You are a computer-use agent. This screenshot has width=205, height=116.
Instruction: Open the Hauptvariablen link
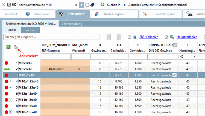pos(187,37)
